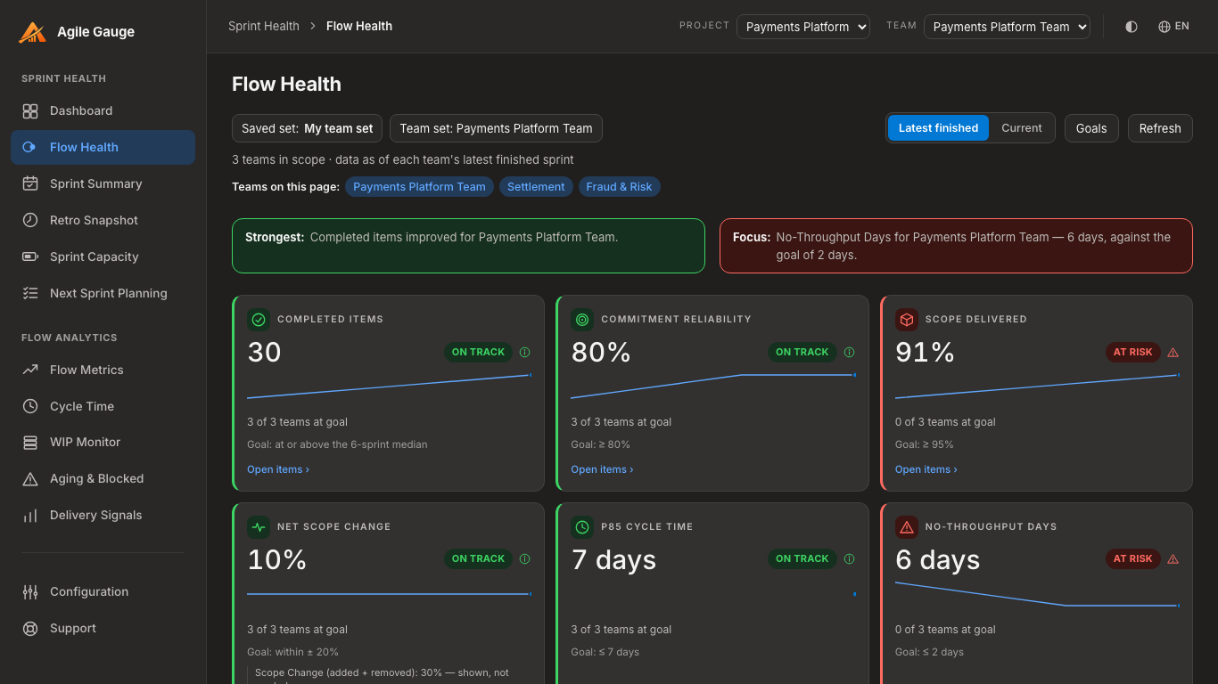The image size is (1218, 684).
Task: Click info icon on Net Scope Change card
Action: (x=524, y=558)
